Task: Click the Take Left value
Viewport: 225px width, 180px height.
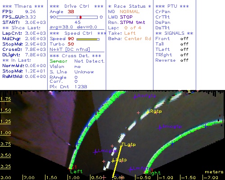Action: [130, 33]
